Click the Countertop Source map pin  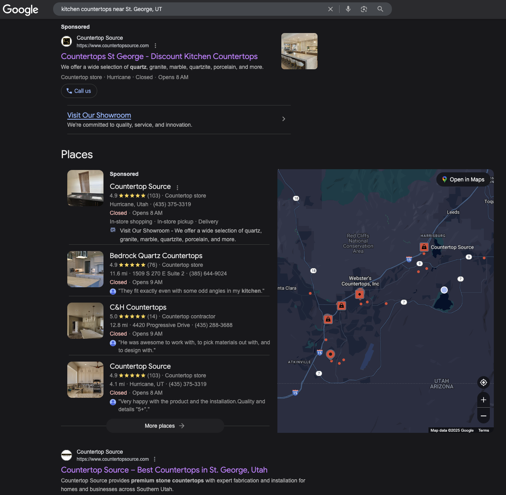point(424,247)
